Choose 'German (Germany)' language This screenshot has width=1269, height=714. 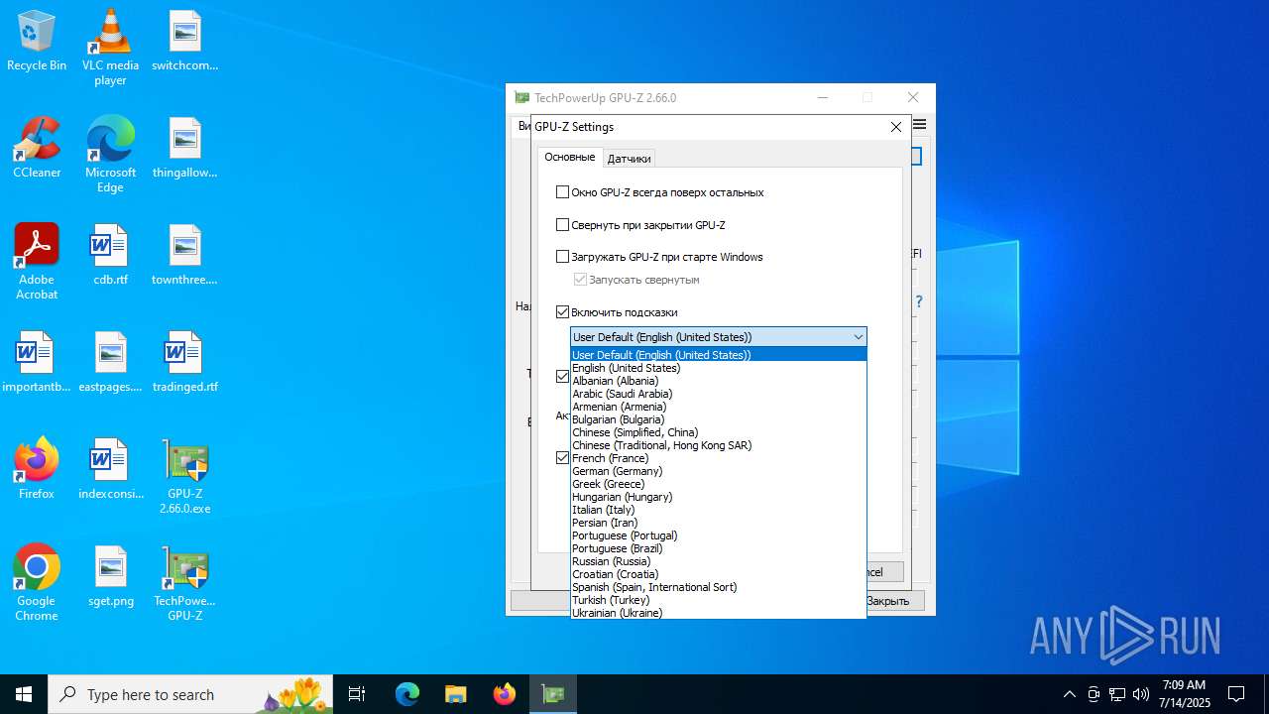[x=719, y=471]
